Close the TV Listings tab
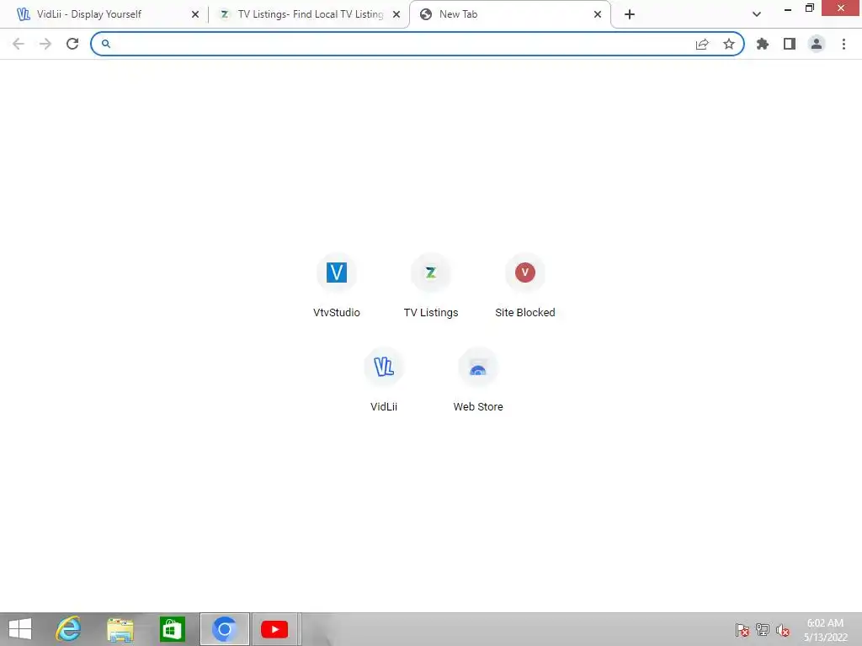 coord(396,14)
